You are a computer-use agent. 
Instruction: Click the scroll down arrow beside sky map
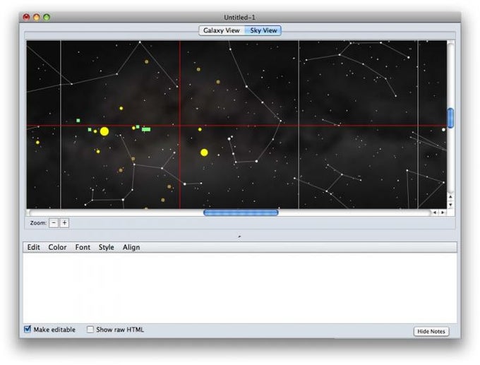click(450, 205)
